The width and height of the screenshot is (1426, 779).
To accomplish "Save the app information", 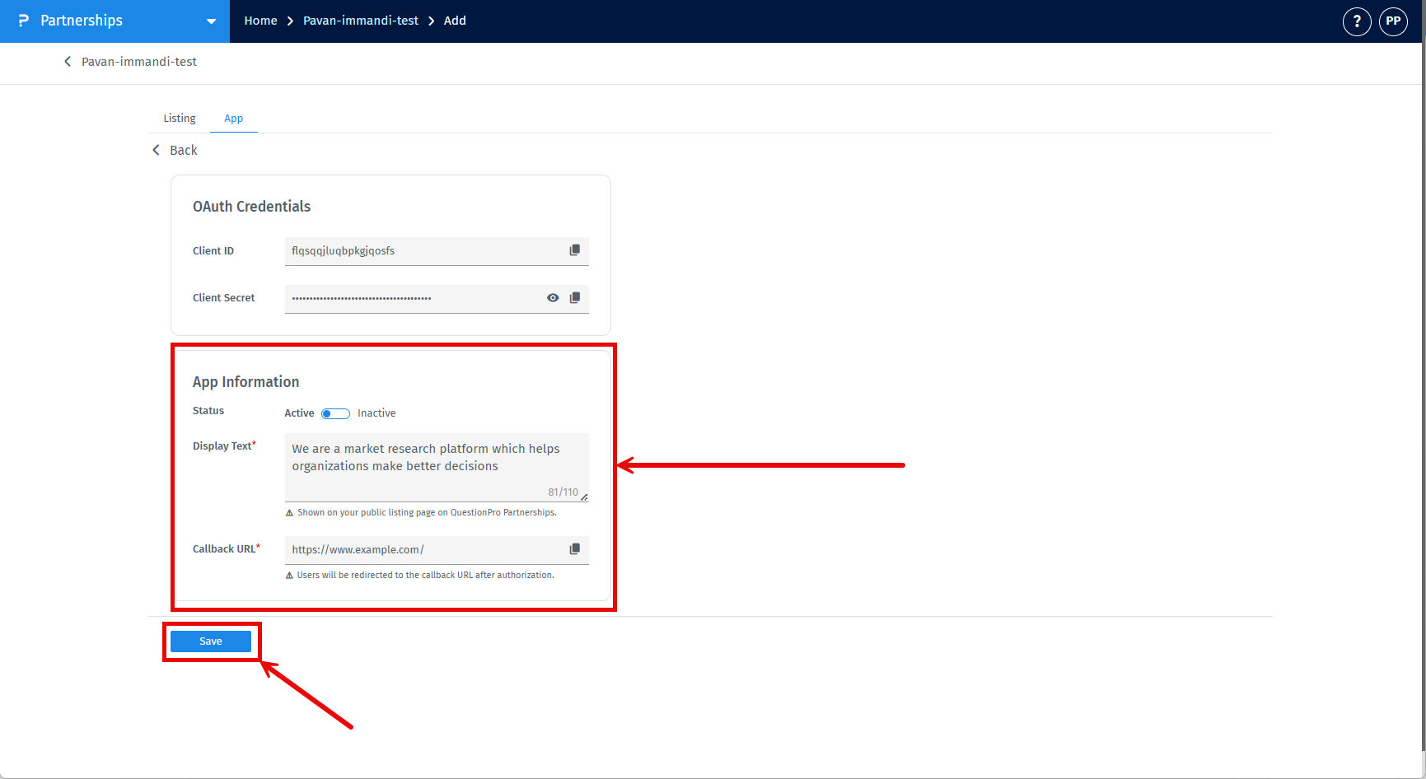I will [211, 641].
